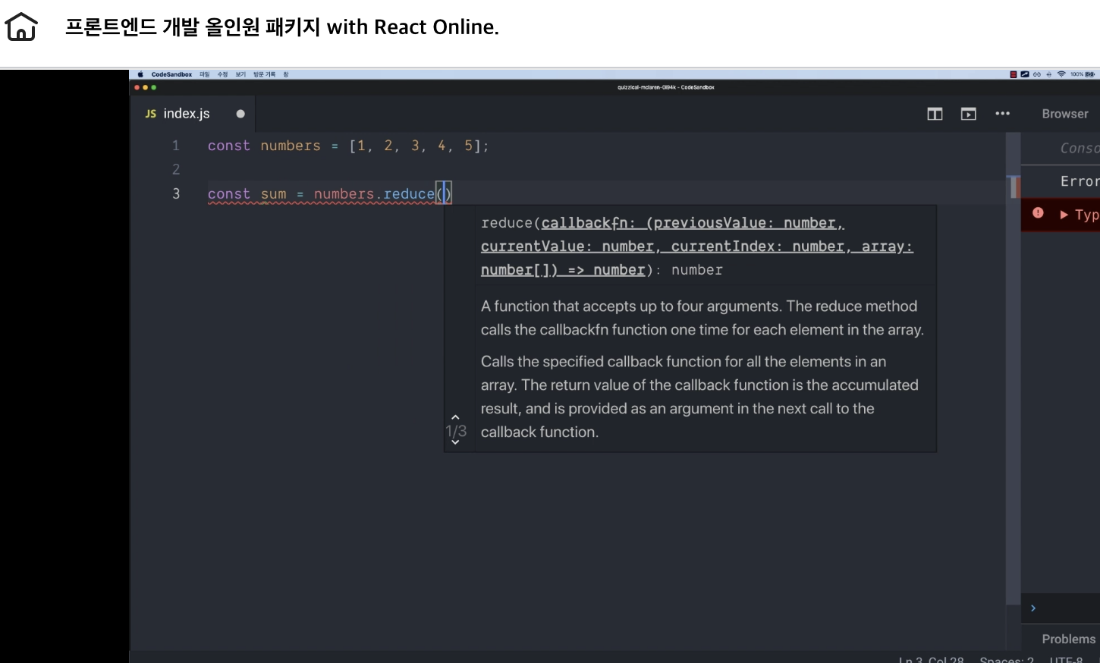Open the preview window icon

969,114
